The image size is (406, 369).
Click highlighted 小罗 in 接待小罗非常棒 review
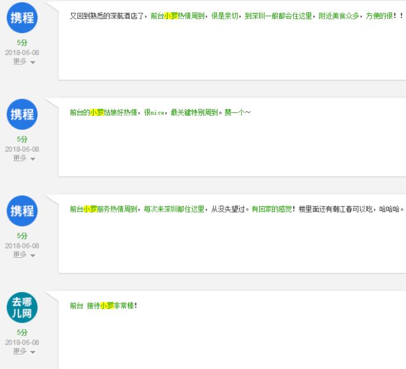click(x=106, y=306)
